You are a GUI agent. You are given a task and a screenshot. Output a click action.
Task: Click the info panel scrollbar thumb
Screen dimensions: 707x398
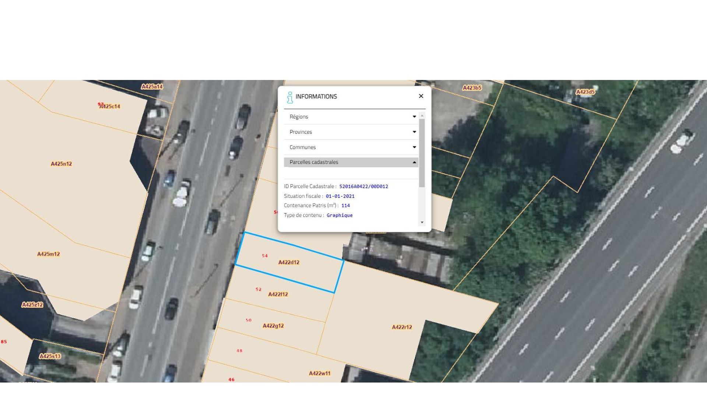click(422, 153)
